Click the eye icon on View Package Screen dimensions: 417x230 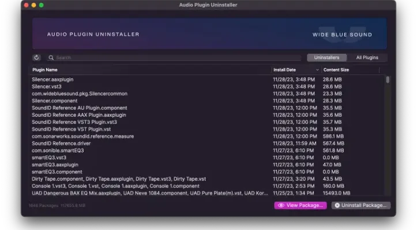tap(281, 205)
